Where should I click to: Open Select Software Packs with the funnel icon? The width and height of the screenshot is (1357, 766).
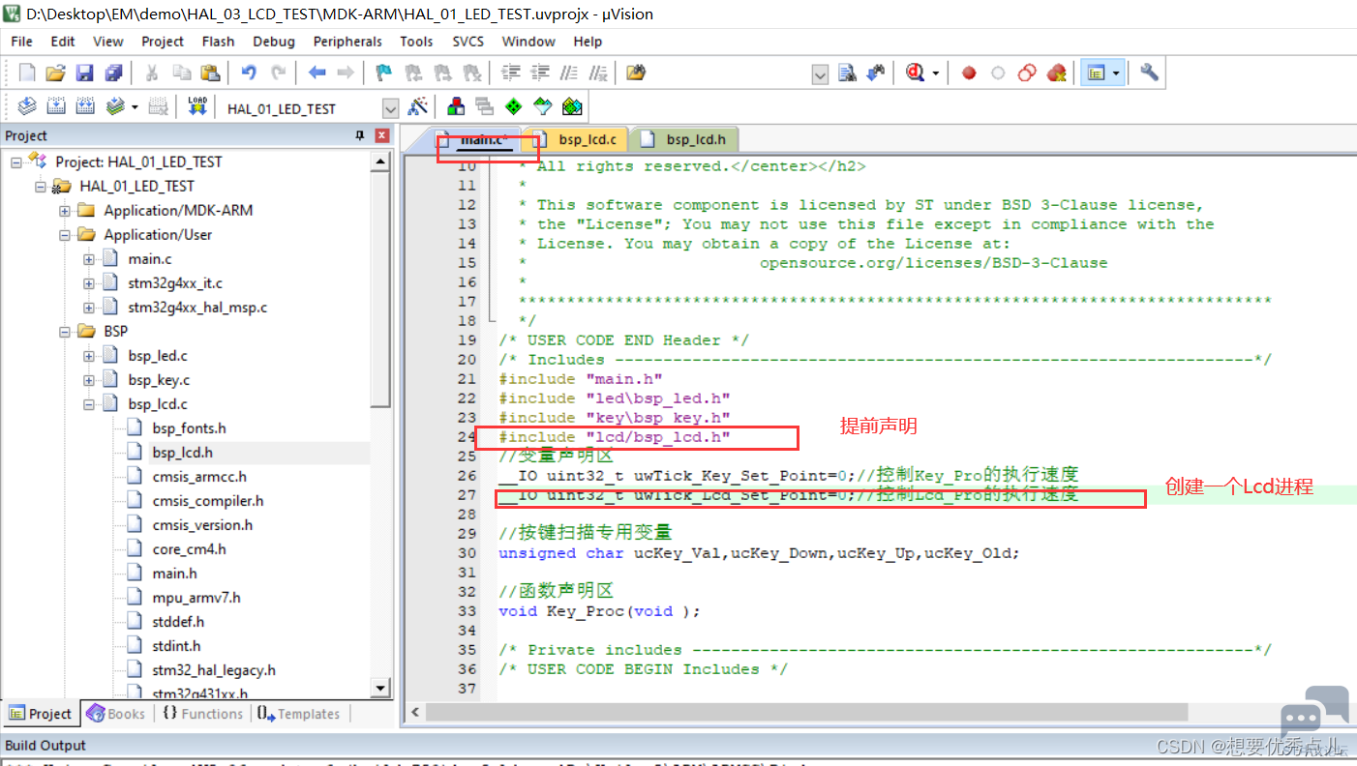(542, 106)
